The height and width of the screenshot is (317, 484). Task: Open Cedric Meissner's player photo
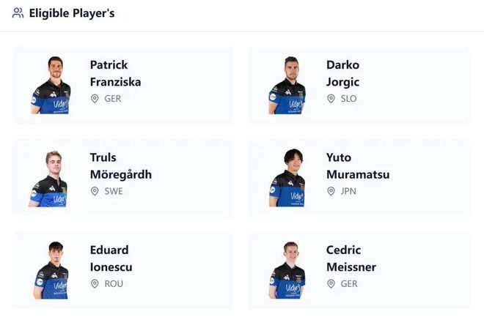287,270
